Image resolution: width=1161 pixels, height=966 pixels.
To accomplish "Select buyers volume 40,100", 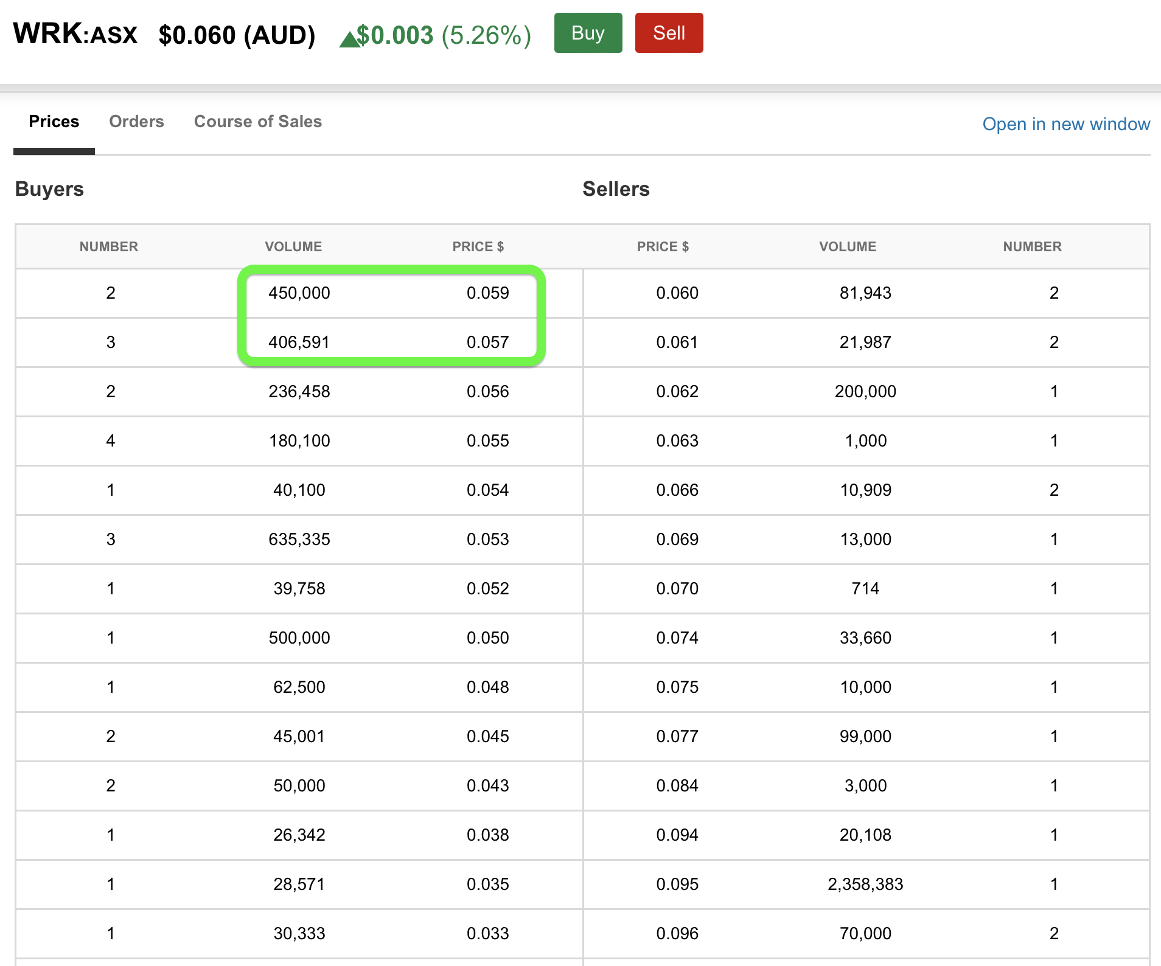I will 299,490.
